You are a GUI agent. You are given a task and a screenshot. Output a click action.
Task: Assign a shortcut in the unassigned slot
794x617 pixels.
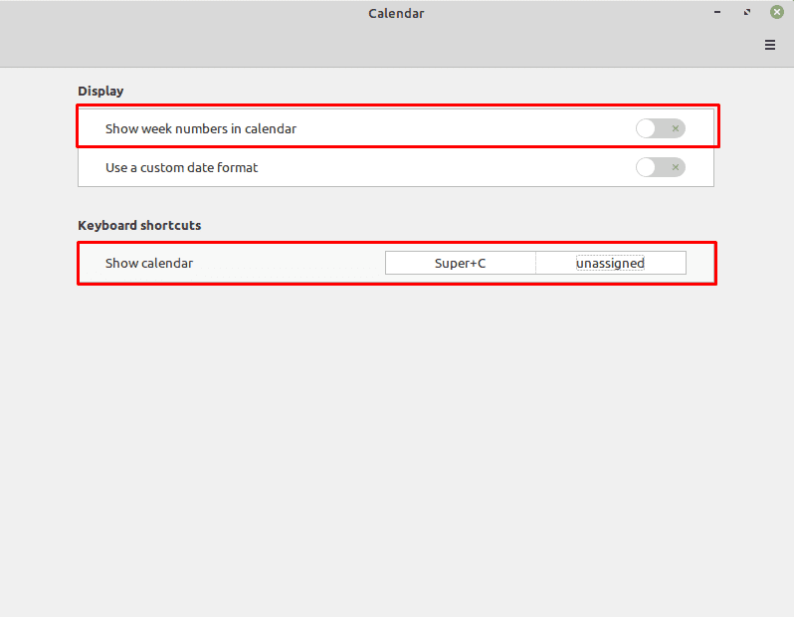[611, 263]
